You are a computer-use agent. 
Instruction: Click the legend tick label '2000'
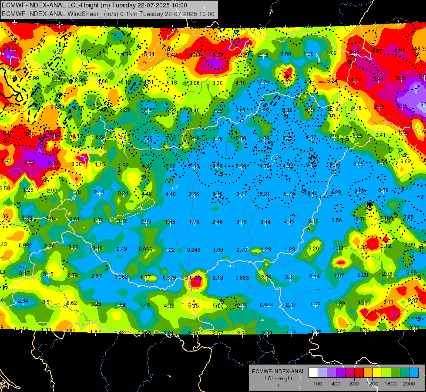[x=409, y=384]
